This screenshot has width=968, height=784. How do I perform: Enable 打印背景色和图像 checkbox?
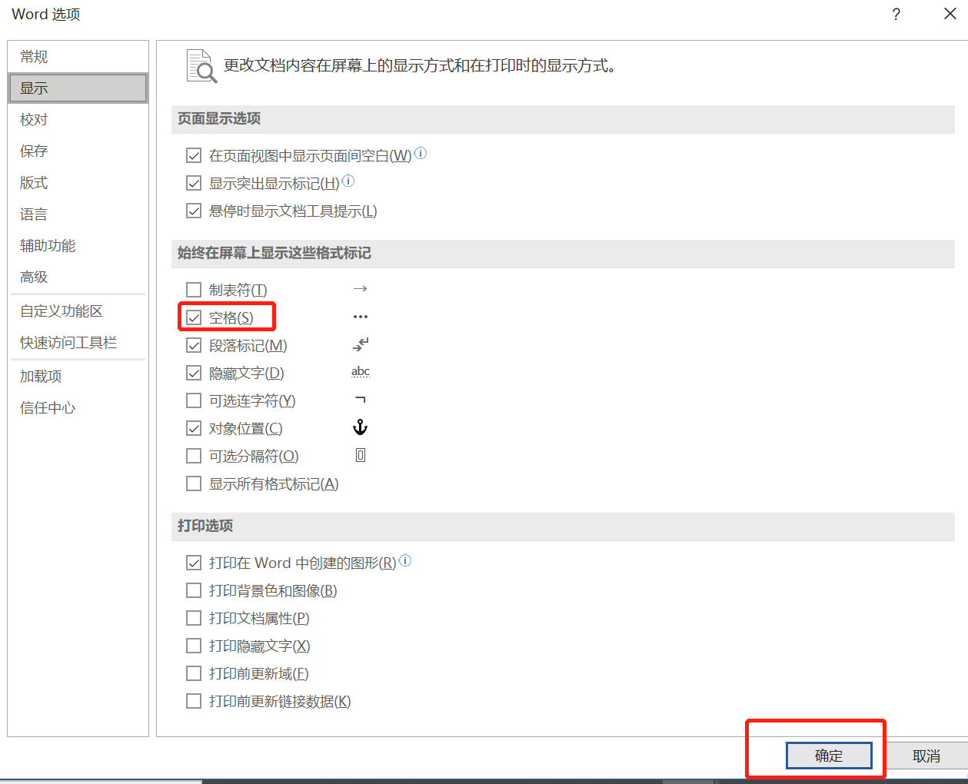click(194, 591)
